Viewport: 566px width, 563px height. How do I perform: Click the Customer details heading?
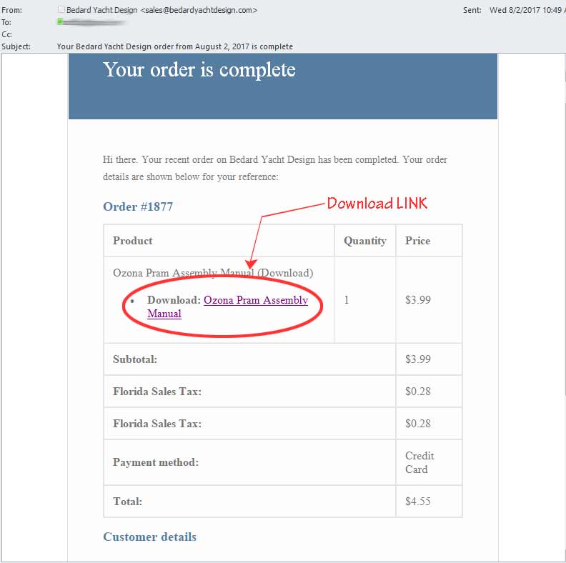pyautogui.click(x=150, y=537)
